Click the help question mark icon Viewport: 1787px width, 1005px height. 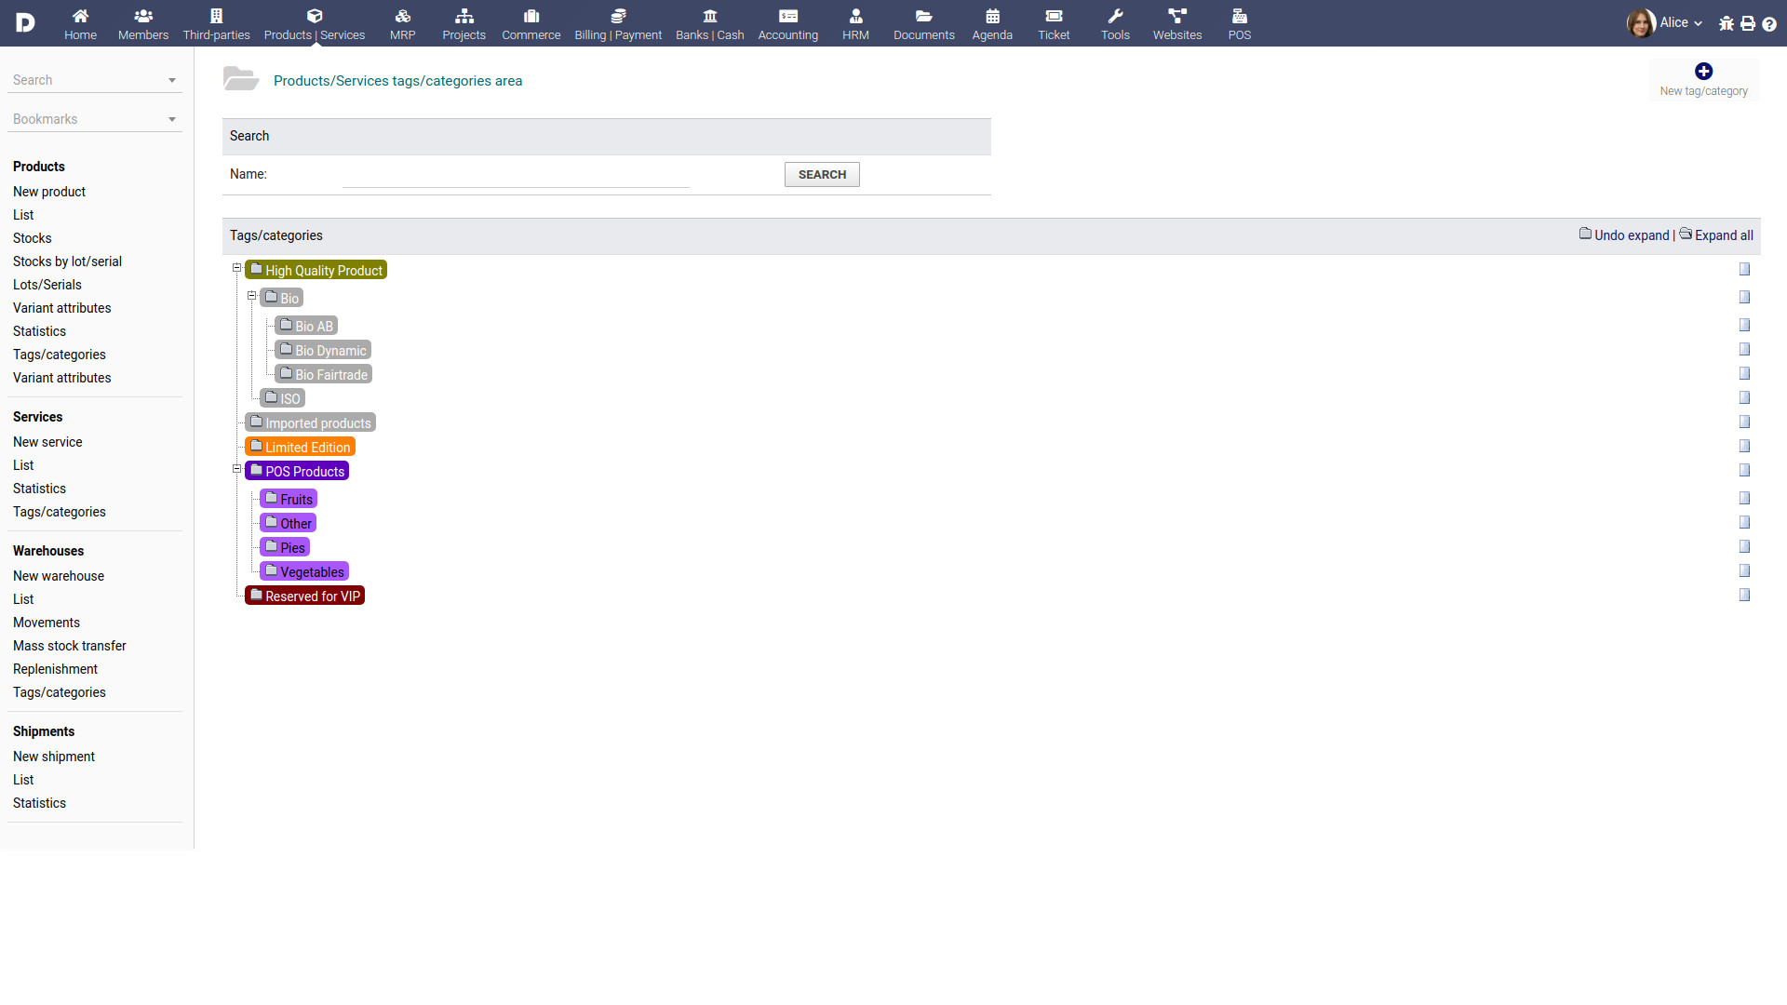pos(1769,24)
